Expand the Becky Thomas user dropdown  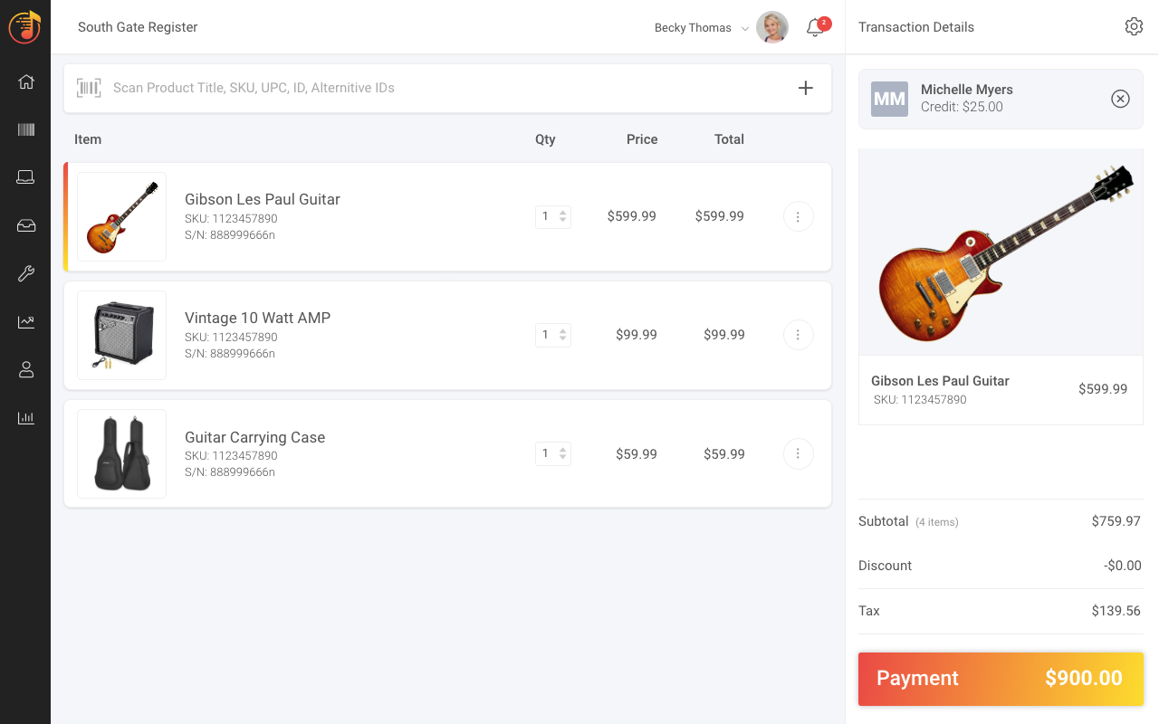tap(745, 29)
